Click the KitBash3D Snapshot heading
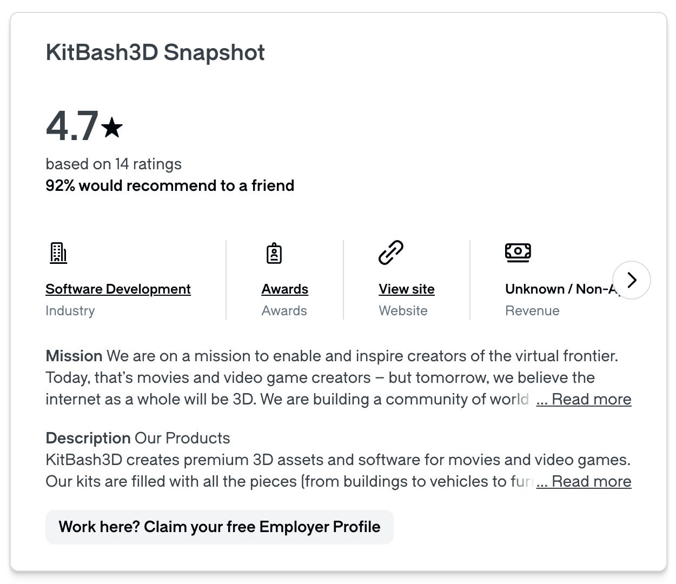The image size is (676, 584). 155,52
